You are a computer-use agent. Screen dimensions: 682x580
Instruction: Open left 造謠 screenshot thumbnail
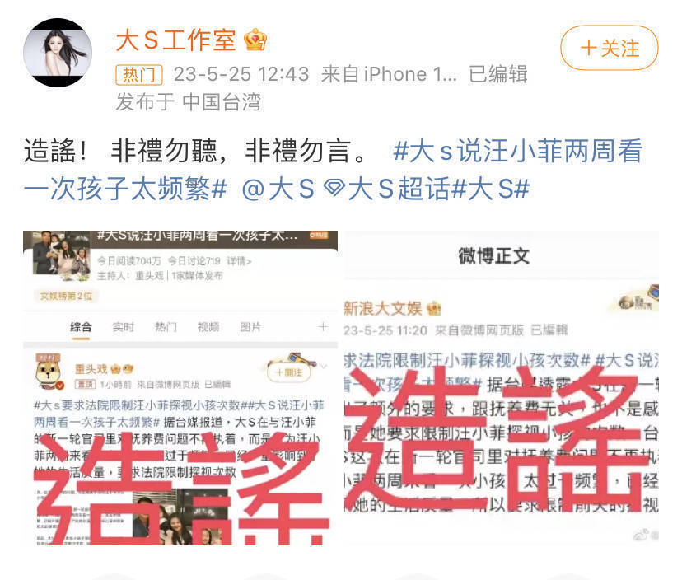click(180, 388)
